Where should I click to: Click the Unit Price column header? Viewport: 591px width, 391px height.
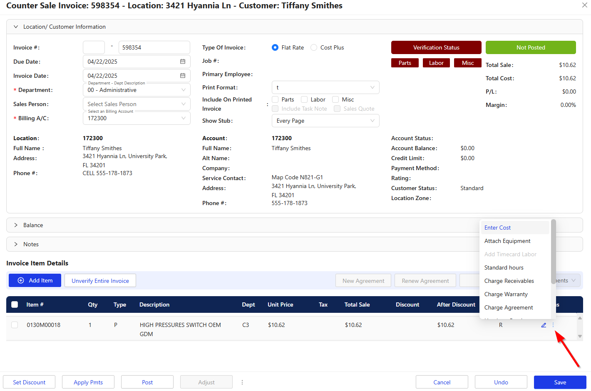[x=280, y=304]
